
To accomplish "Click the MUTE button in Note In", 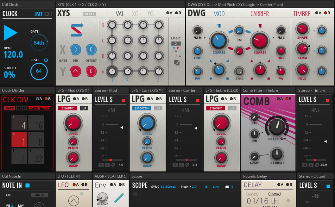I will coord(39,195).
